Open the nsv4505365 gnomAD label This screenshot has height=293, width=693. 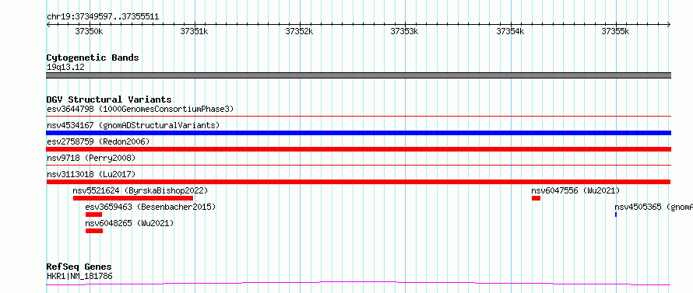coord(653,207)
